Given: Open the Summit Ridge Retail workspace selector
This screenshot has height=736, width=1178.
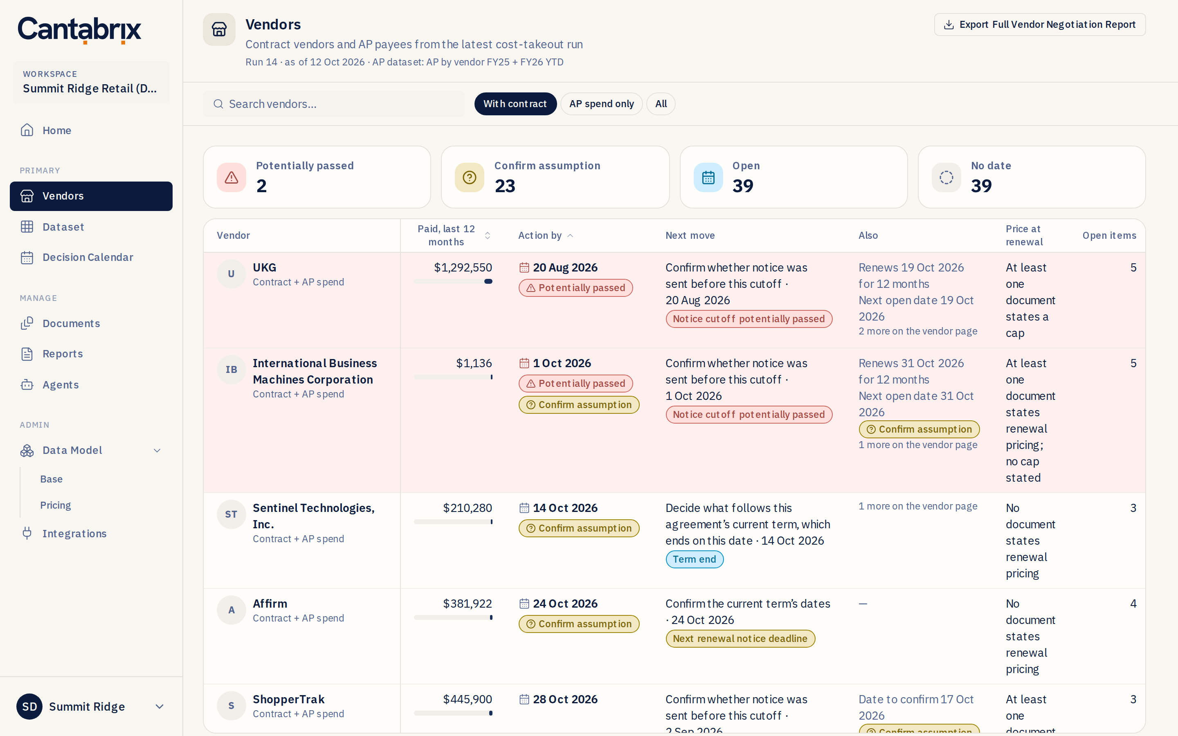Looking at the screenshot, I should (x=91, y=82).
